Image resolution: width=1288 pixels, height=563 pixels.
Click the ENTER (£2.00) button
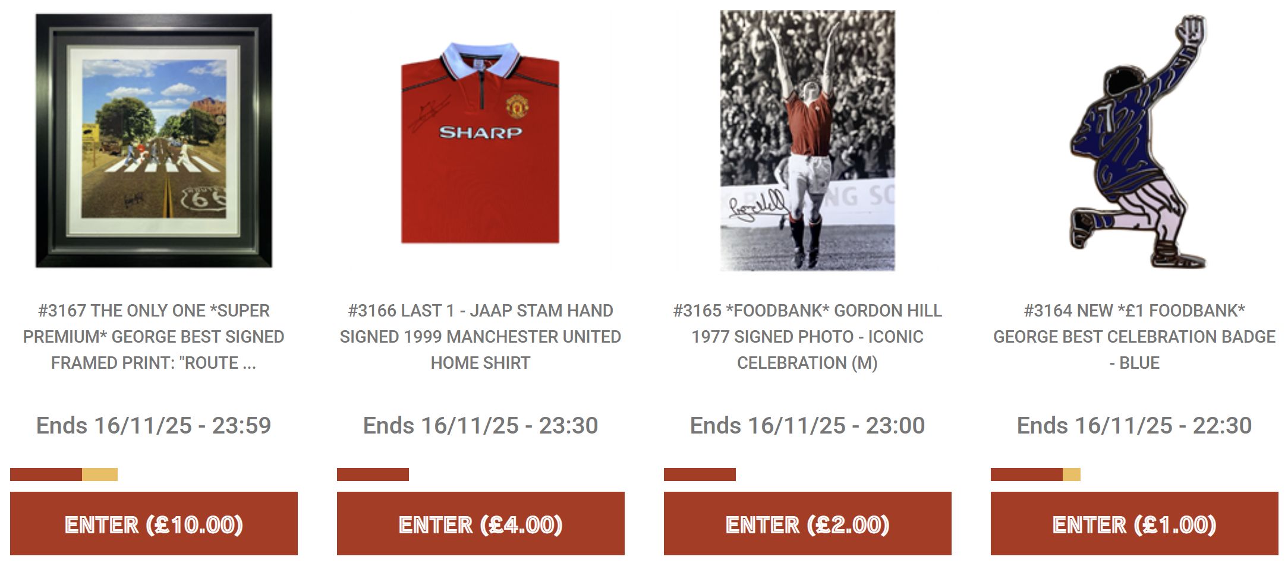point(808,524)
